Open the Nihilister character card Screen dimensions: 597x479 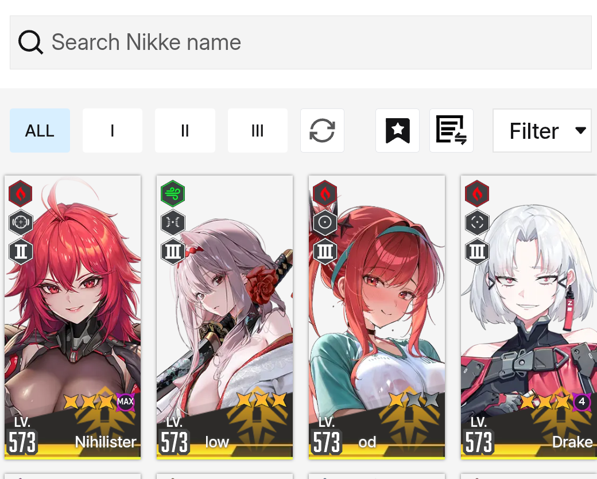pyautogui.click(x=73, y=317)
